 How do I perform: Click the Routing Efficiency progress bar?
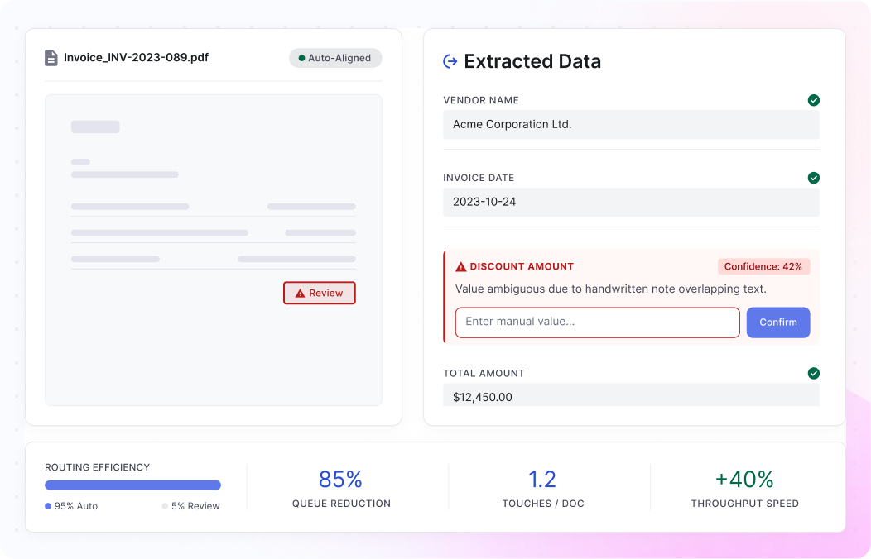[132, 485]
